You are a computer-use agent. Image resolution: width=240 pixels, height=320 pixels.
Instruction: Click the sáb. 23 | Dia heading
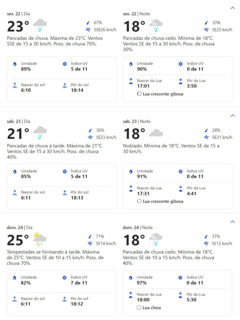[x=19, y=122]
